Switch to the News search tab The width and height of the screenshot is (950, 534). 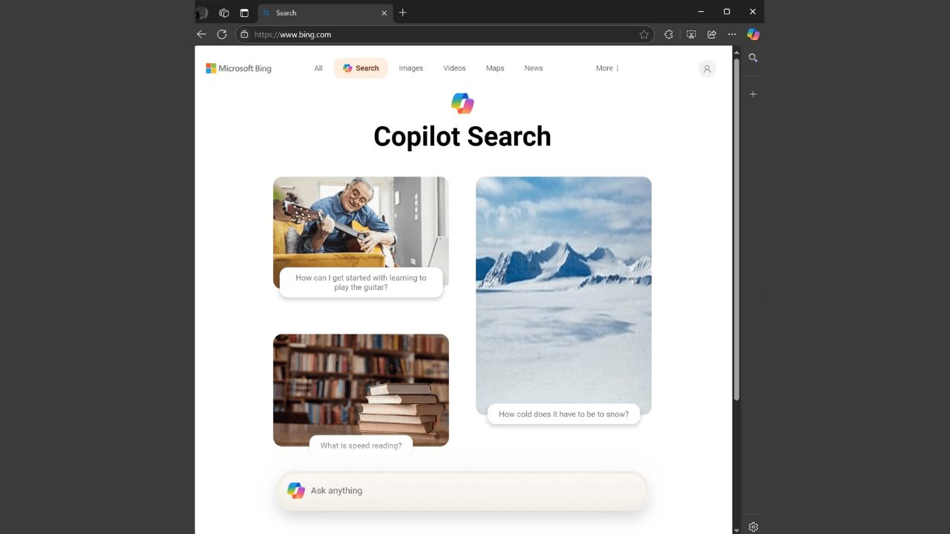point(533,68)
